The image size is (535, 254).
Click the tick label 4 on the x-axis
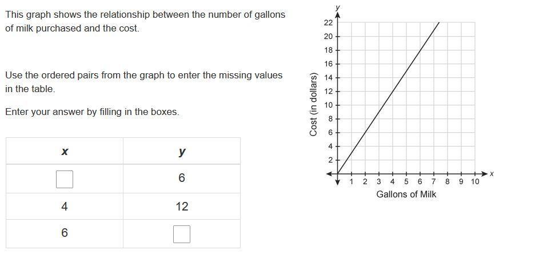coord(392,181)
